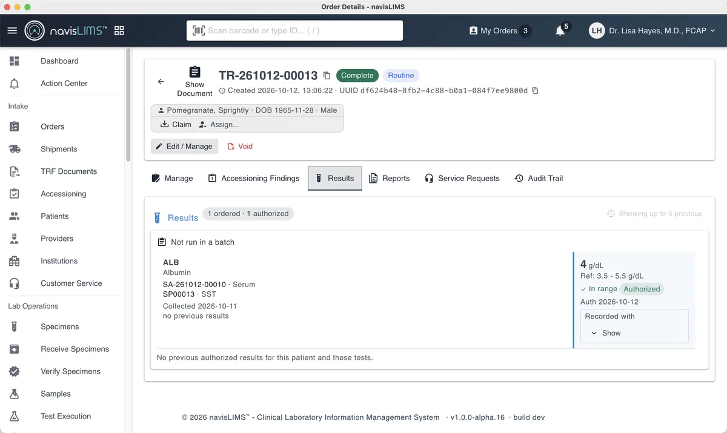Click the barcode scan icon
This screenshot has width=727, height=433.
(198, 30)
